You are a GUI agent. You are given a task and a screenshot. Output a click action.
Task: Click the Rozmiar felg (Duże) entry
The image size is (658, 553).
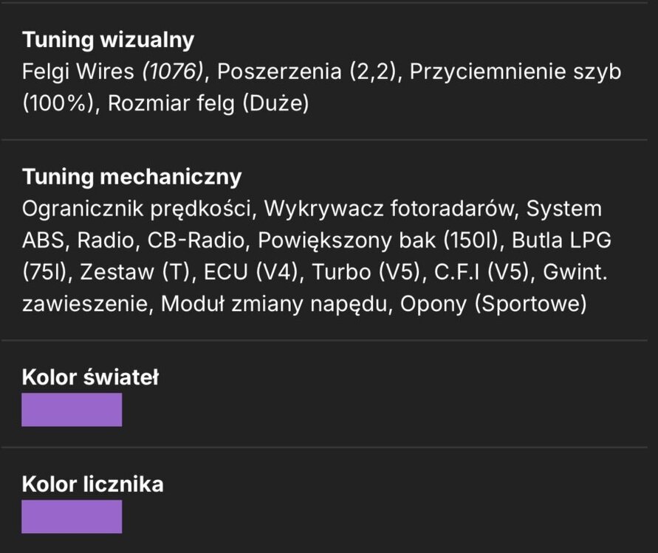coord(208,103)
